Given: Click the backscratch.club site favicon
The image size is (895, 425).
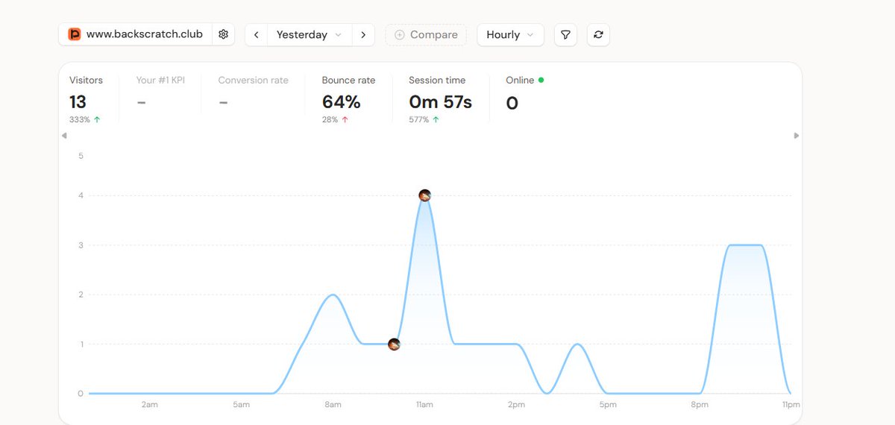Looking at the screenshot, I should tap(75, 34).
